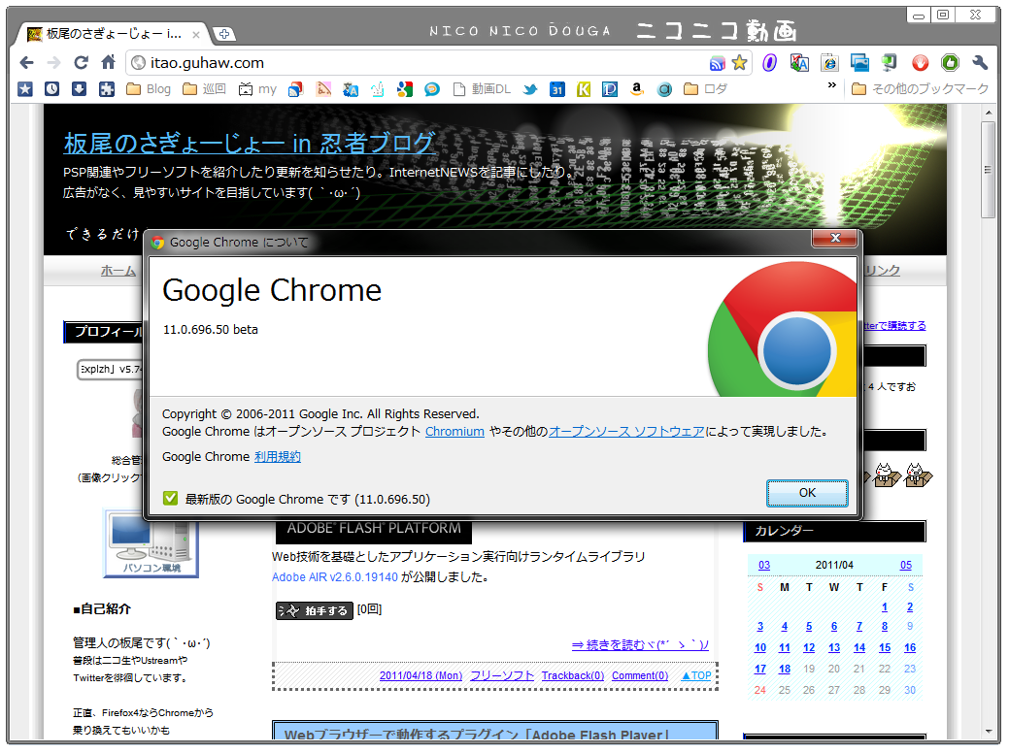The image size is (1009, 753).
Task: Subscribe via the RSS feed icon in address bar
Action: tap(717, 63)
